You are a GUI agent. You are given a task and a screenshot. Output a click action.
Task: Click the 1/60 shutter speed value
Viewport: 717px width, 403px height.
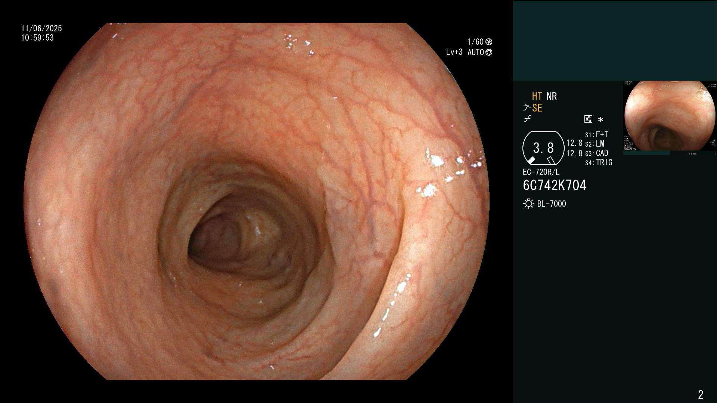(475, 42)
